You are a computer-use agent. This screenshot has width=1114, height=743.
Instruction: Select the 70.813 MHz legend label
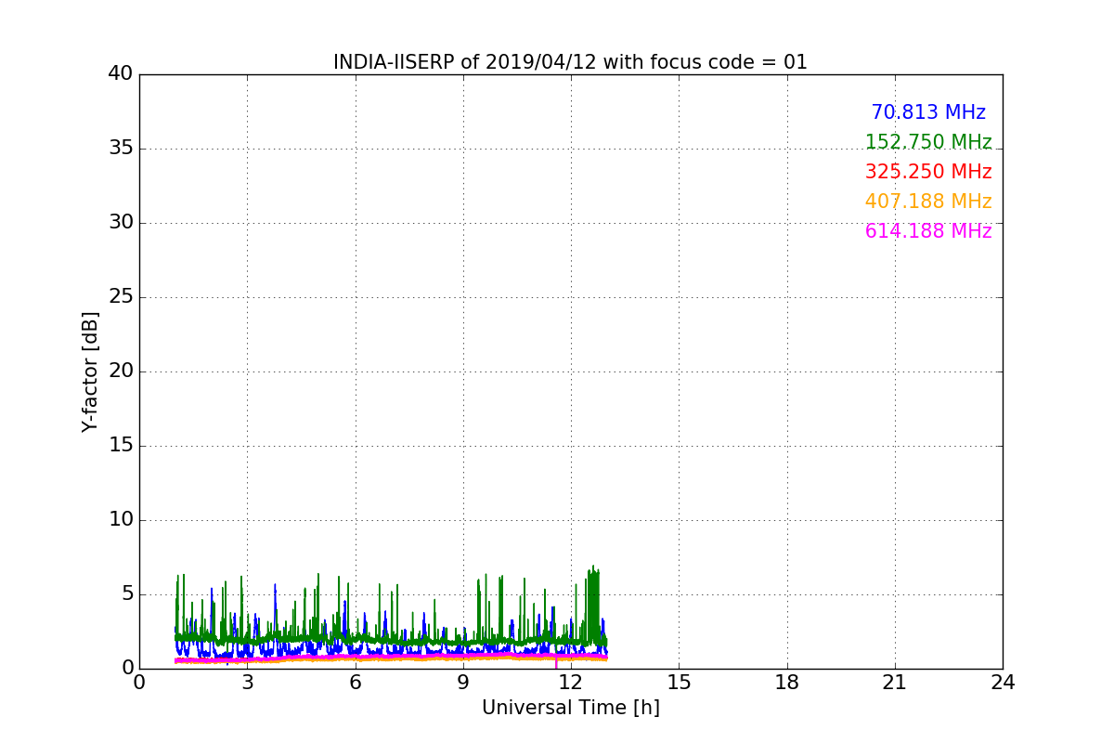coord(928,112)
